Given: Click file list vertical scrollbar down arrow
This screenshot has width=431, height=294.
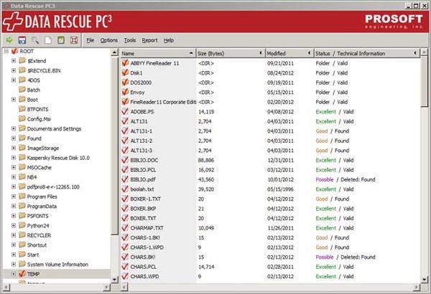Looking at the screenshot, I should tap(425, 280).
